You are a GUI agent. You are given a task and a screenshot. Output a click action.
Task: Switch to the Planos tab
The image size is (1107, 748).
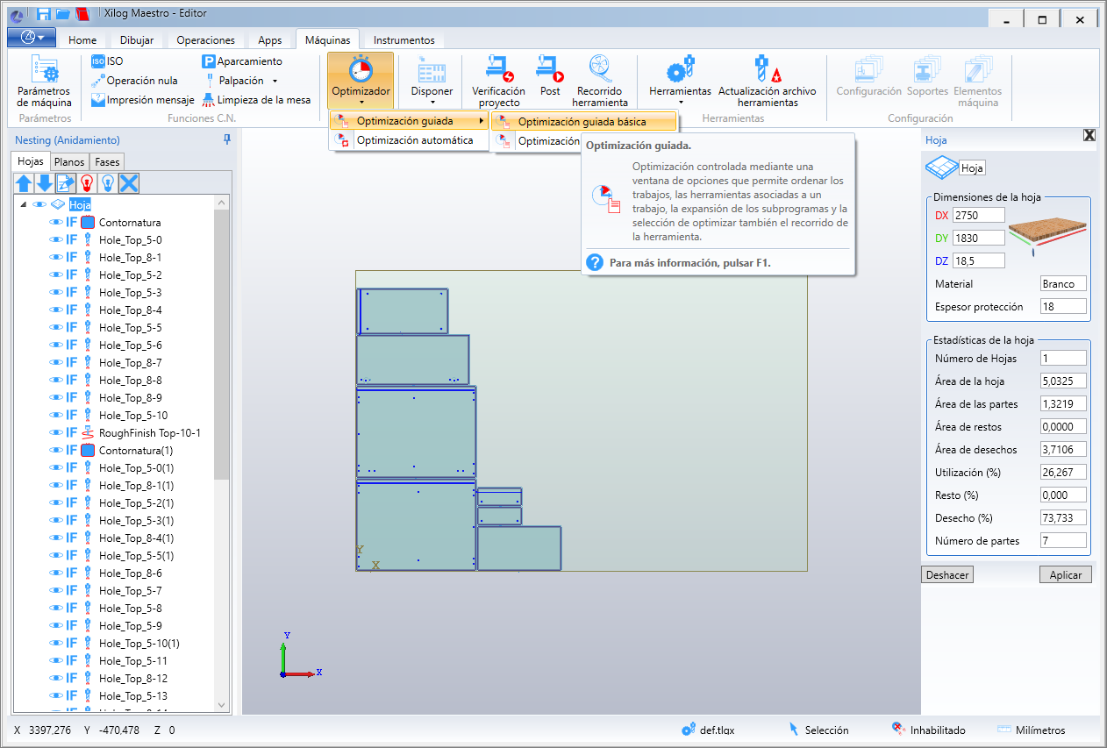[x=69, y=161]
